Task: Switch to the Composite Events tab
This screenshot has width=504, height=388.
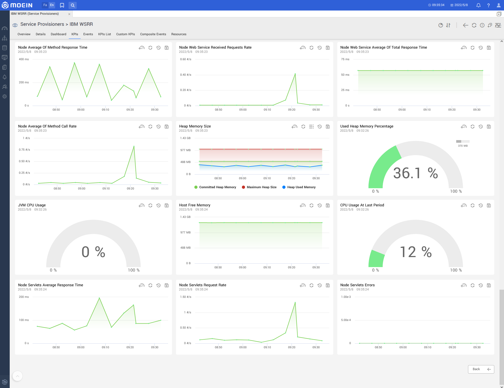Action: coord(153,34)
